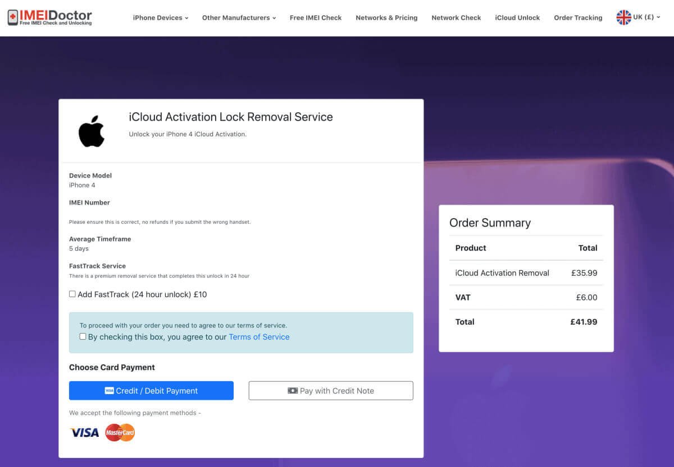Click the iCloud Activation Removal product row
Image resolution: width=674 pixels, height=467 pixels.
pyautogui.click(x=526, y=273)
